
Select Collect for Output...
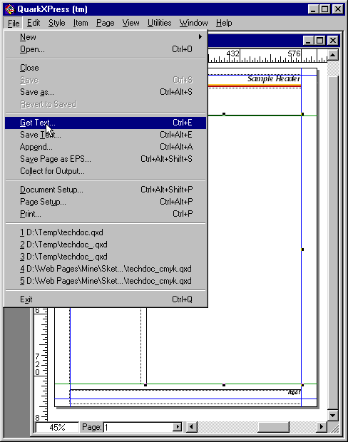point(106,171)
